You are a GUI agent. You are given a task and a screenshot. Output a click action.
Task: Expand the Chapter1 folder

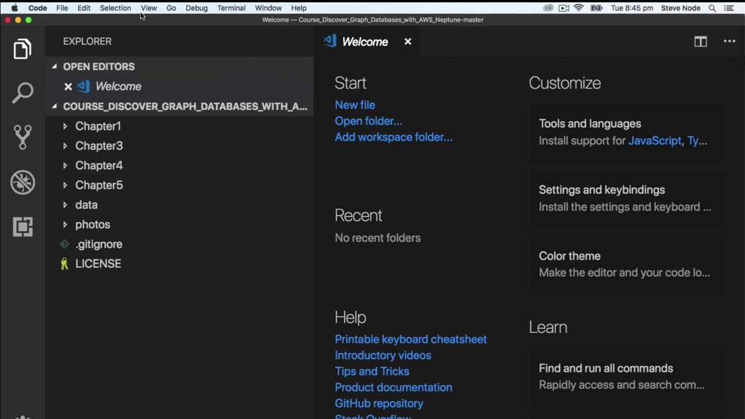click(x=65, y=126)
